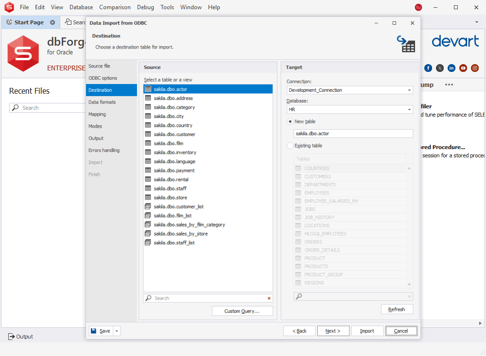Close the Start Page tab

pyautogui.click(x=52, y=22)
